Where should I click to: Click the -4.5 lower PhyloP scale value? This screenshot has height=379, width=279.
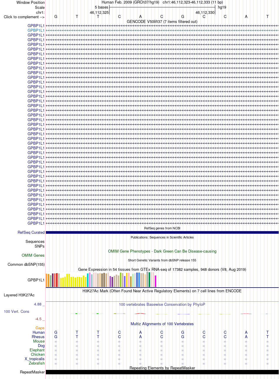[38, 319]
